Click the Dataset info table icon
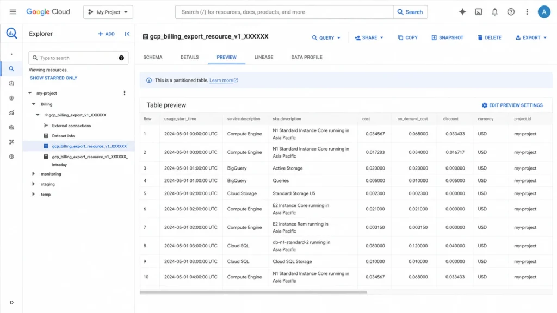This screenshot has width=557, height=313. click(x=46, y=135)
